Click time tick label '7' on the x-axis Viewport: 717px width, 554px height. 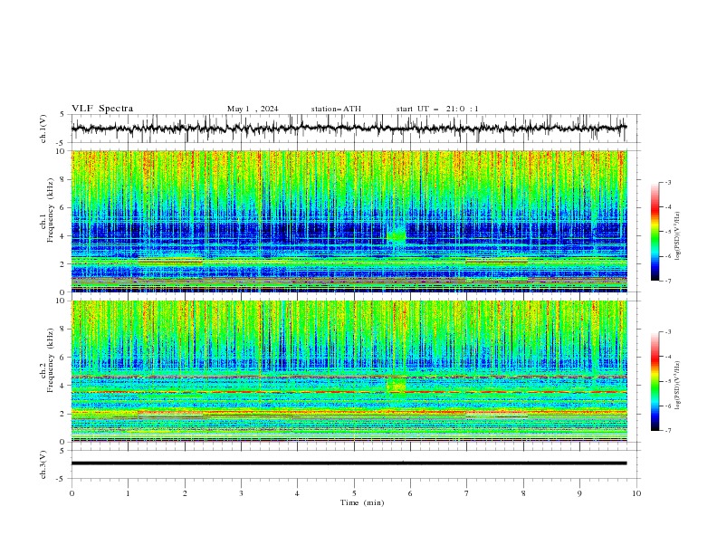click(x=467, y=493)
